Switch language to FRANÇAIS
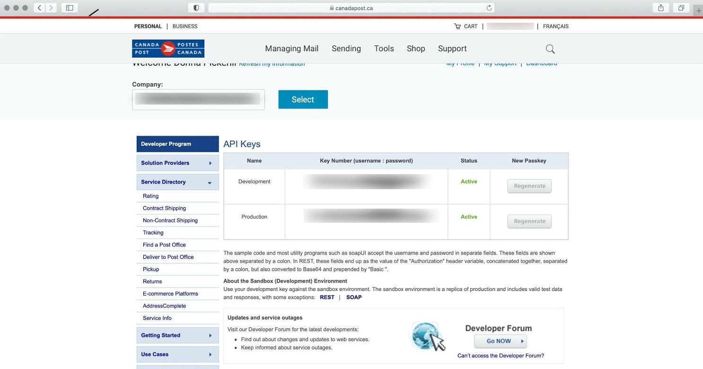703x369 pixels. 556,26
